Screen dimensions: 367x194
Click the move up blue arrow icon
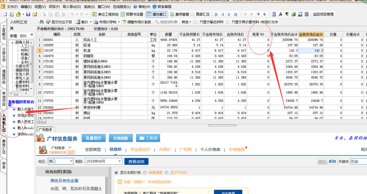(258, 14)
